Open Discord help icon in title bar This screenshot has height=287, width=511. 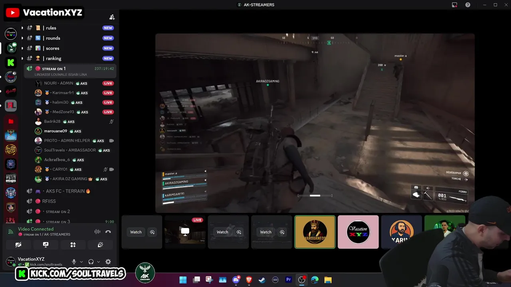(467, 5)
